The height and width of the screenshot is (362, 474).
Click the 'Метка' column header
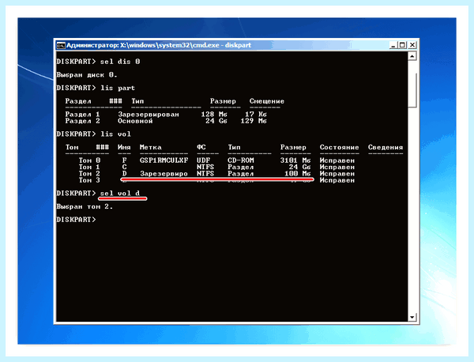(x=151, y=147)
